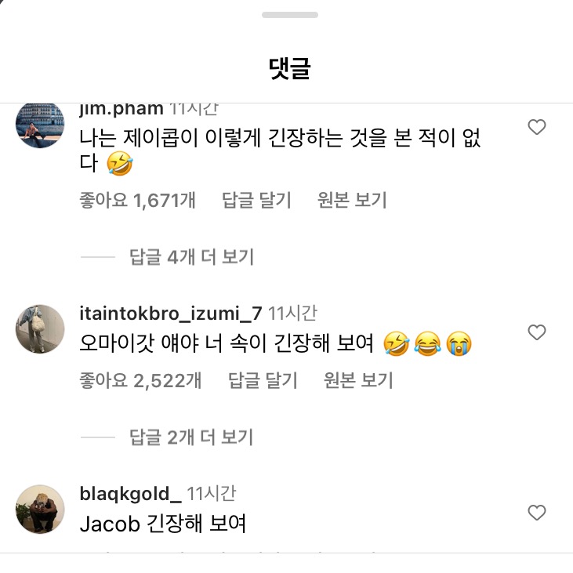Expand 답글 2개 더 보기 replies
The height and width of the screenshot is (573, 573).
[x=191, y=437]
